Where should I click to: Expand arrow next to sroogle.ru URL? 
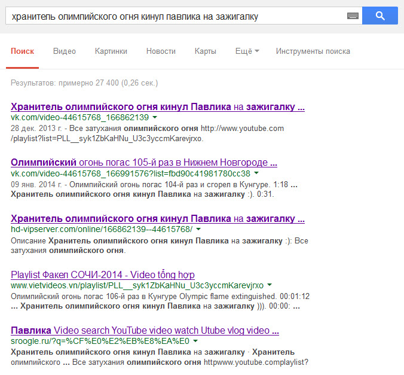tap(195, 341)
